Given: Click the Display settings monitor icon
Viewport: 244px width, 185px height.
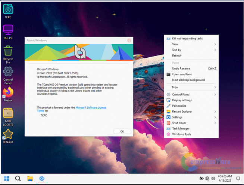Looking at the screenshot, I should [x=168, y=100].
